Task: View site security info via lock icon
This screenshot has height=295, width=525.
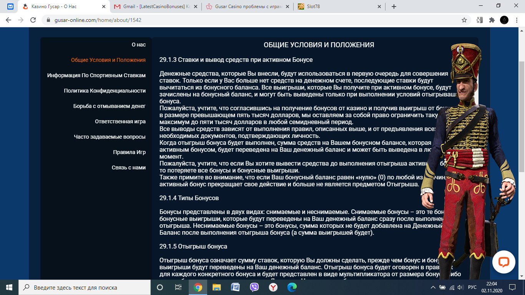Action: tap(48, 20)
